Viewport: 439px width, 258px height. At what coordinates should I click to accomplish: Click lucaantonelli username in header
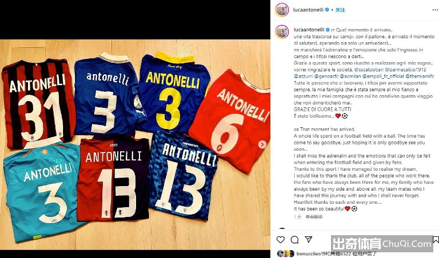click(308, 10)
